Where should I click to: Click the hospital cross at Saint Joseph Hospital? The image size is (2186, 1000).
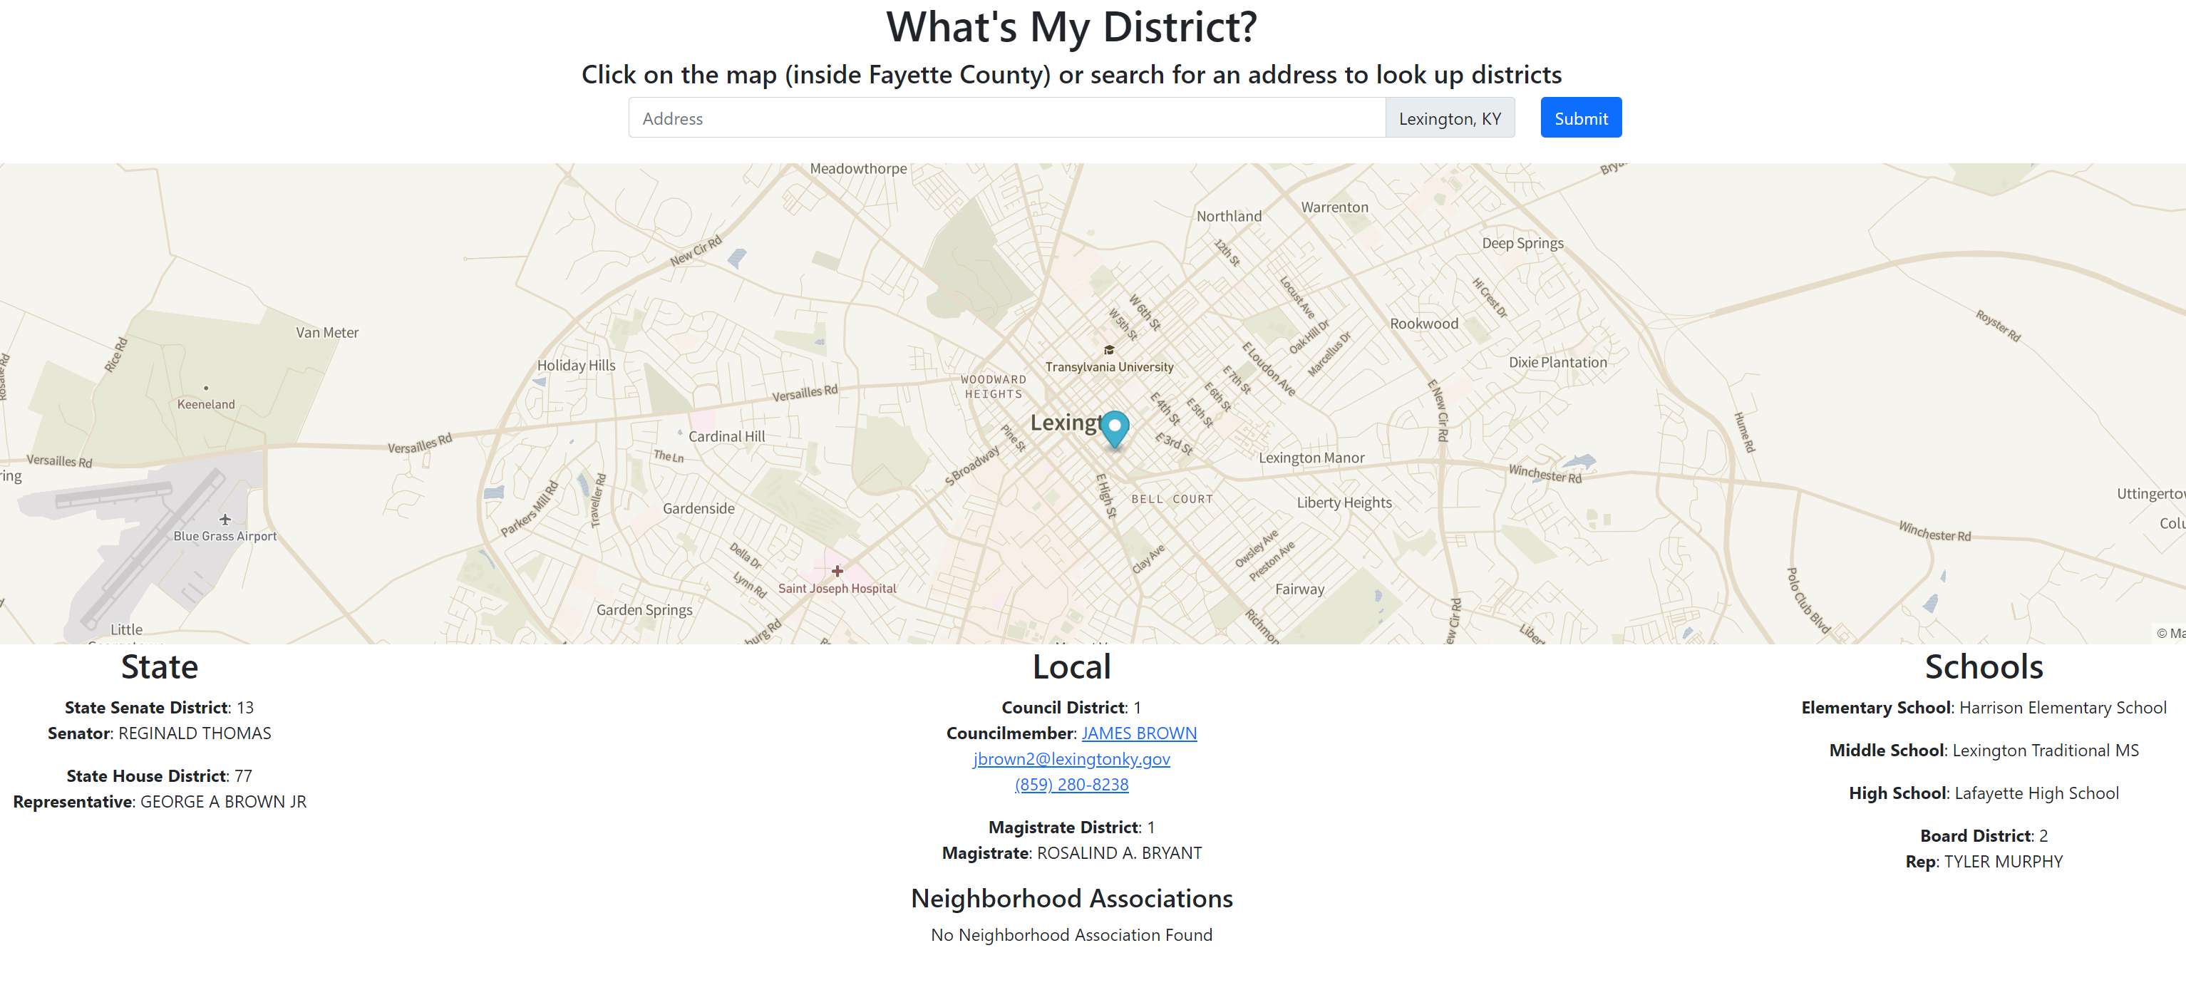(836, 572)
